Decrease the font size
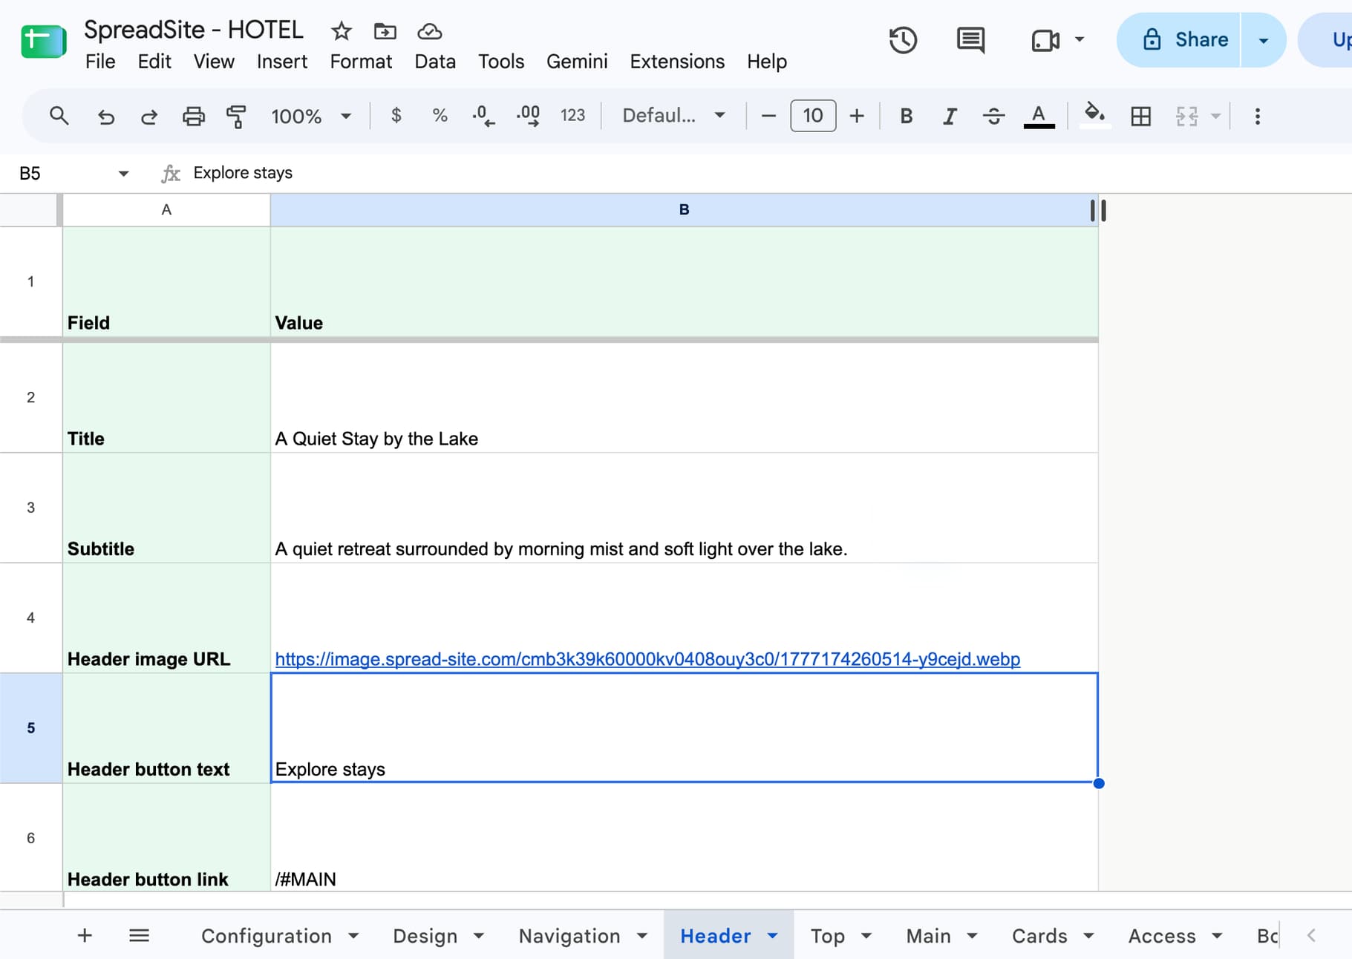Viewport: 1352px width, 959px height. pyautogui.click(x=768, y=116)
